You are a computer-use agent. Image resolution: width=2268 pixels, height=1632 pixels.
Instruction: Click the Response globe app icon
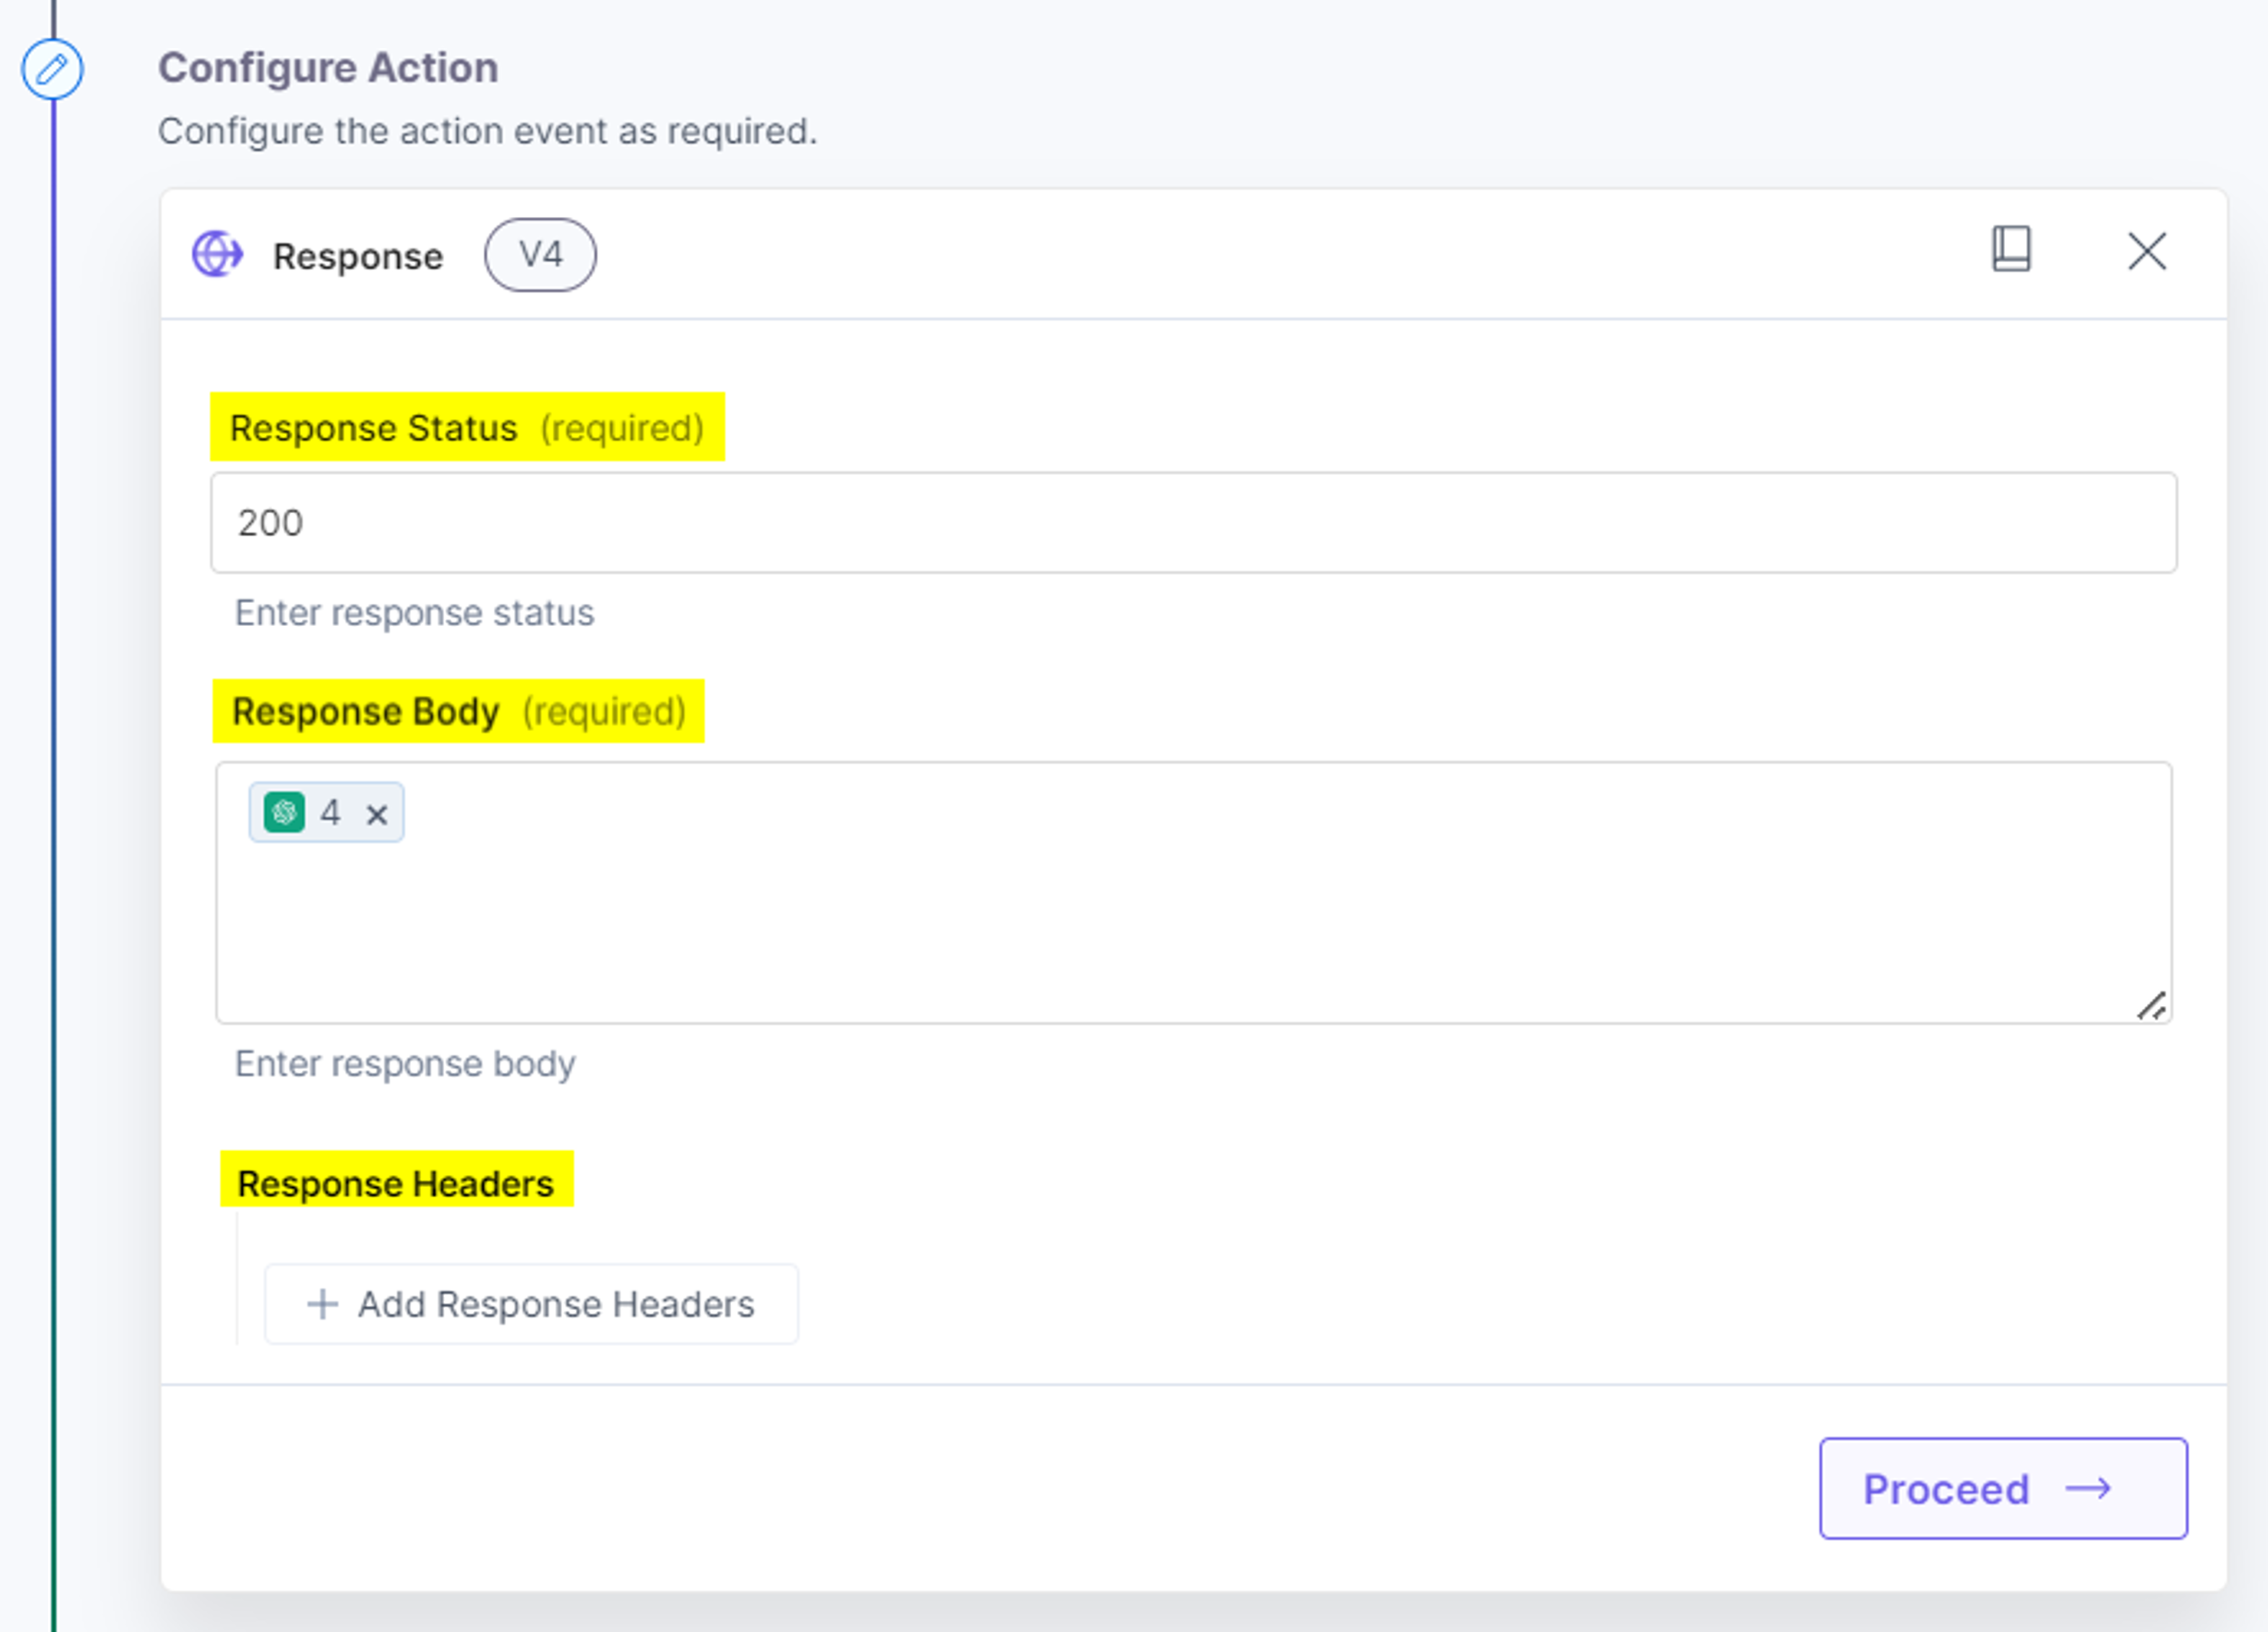pos(218,254)
